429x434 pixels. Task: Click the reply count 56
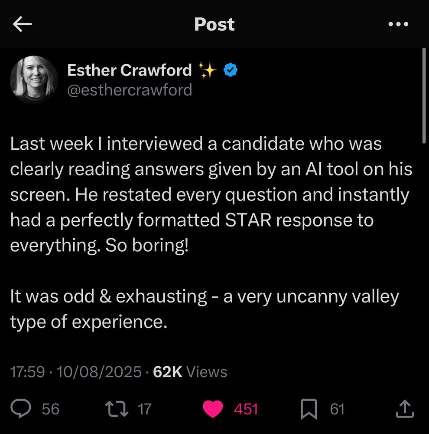point(51,409)
